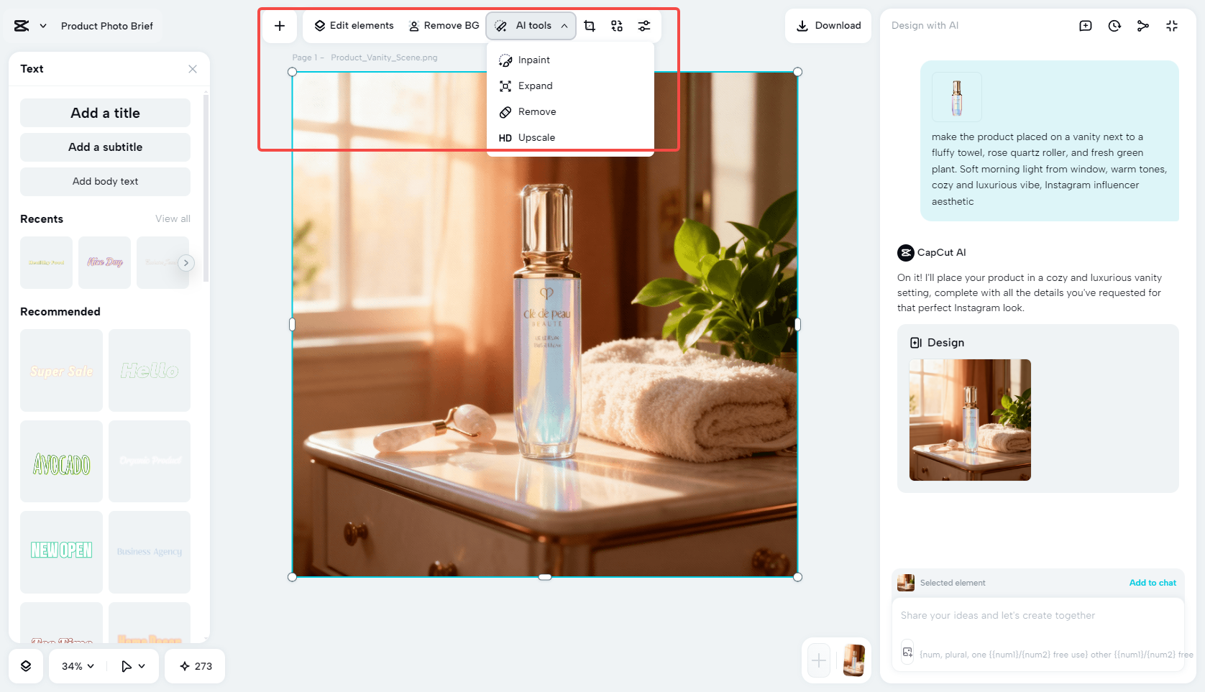Select Inpaint from the AI tools menu
The width and height of the screenshot is (1205, 692).
tap(534, 60)
